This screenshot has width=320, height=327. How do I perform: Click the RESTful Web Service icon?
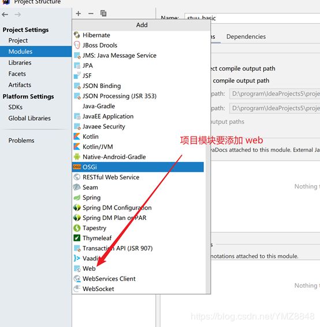77,177
